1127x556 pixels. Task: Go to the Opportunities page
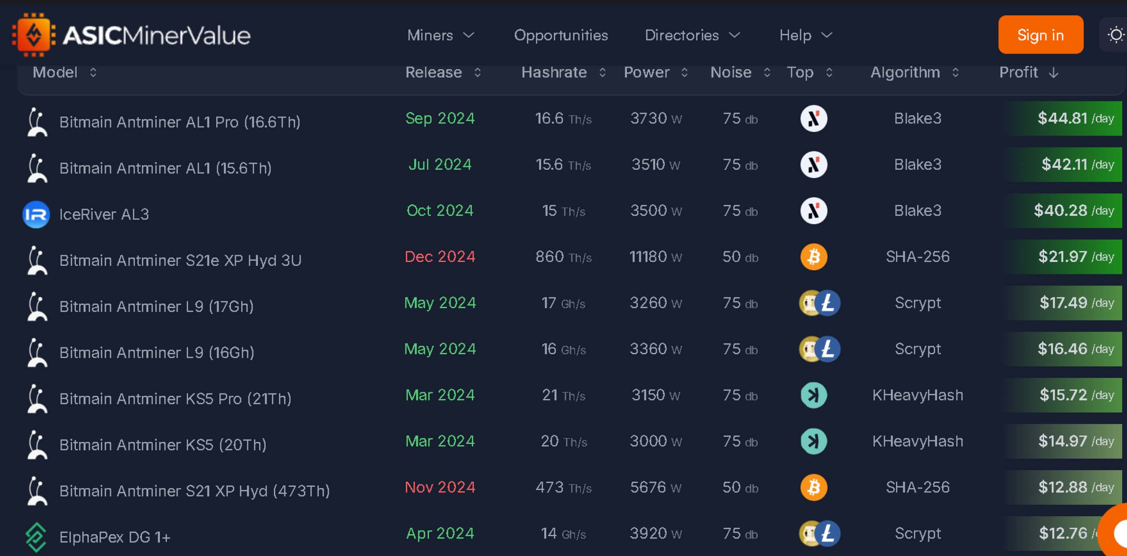point(561,35)
